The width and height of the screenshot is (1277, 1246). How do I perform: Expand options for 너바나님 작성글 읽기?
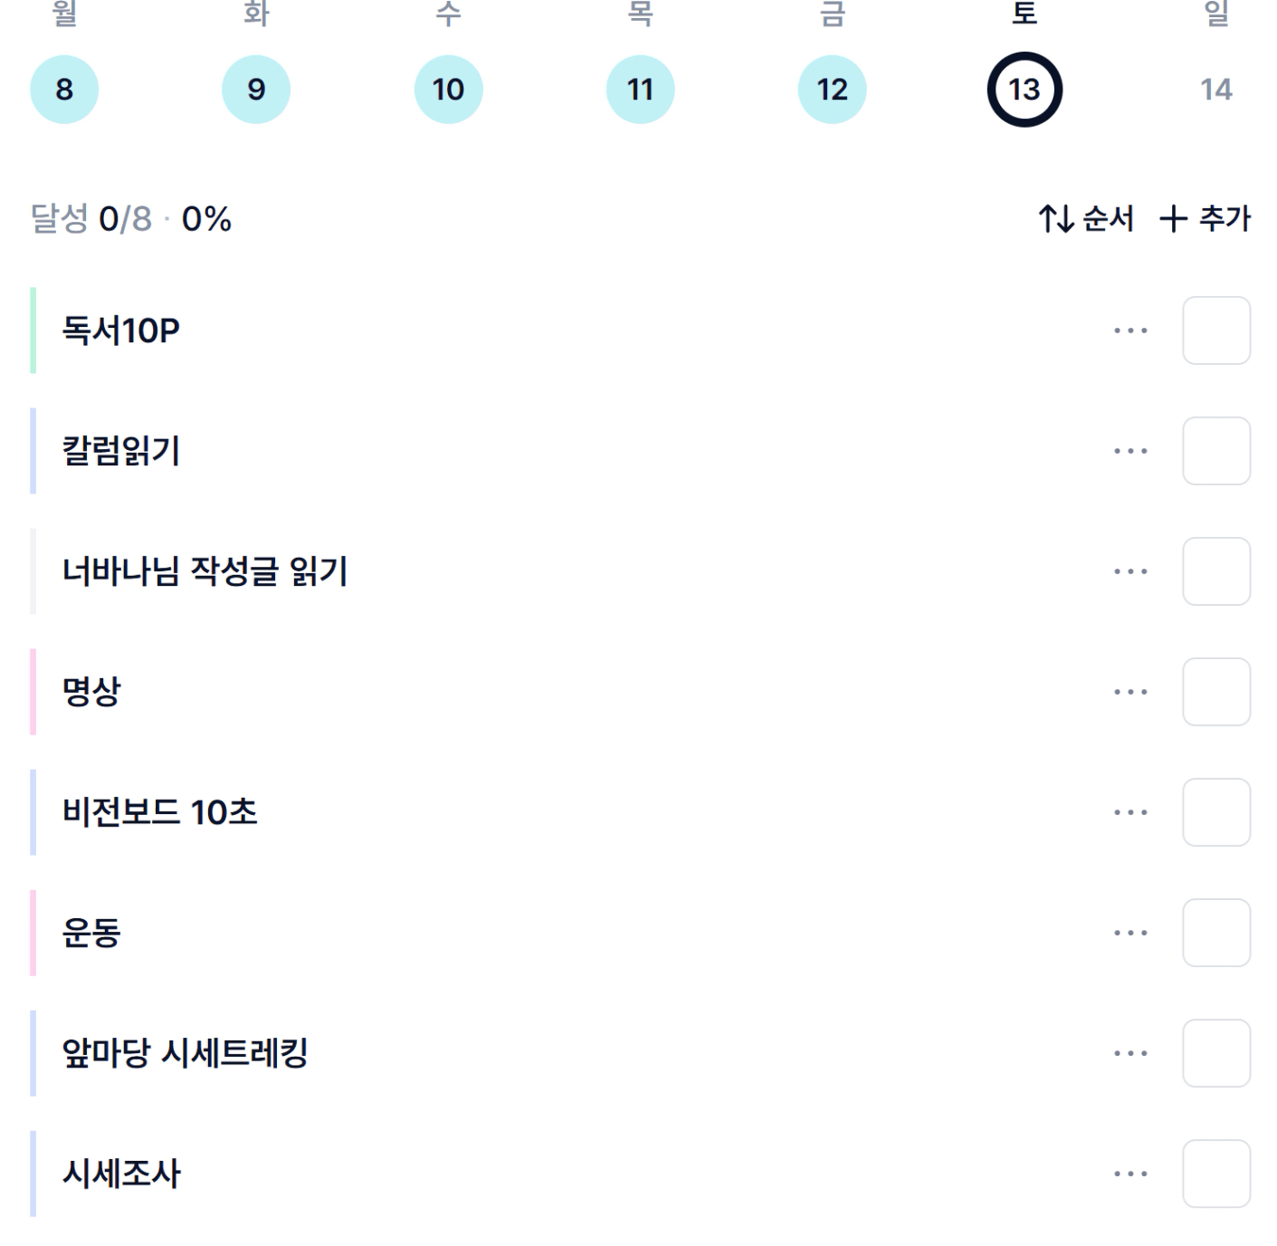(1130, 571)
